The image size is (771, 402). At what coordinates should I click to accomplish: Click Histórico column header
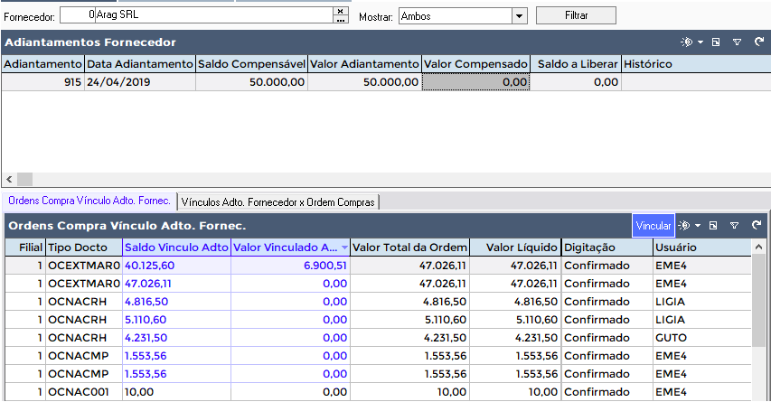pyautogui.click(x=696, y=64)
